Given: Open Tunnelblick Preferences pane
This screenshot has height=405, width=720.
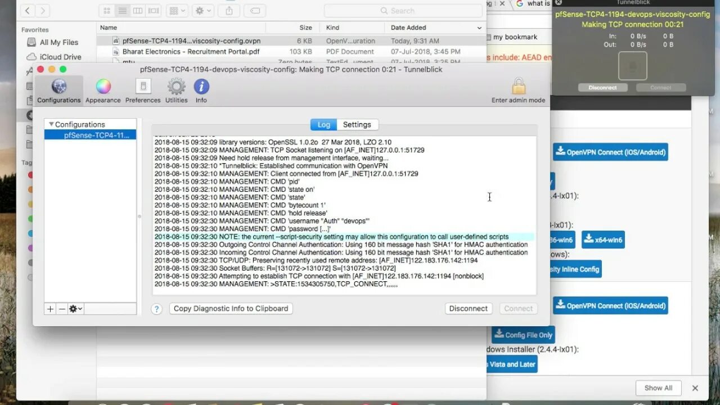Looking at the screenshot, I should pos(143,91).
